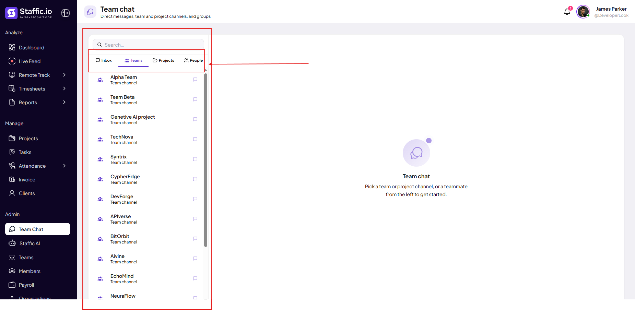
Task: Click the Dashboard sidebar icon
Action: [x=12, y=47]
